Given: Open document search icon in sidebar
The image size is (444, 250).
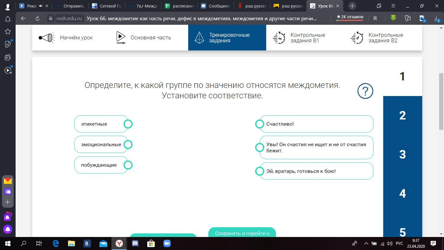Looking at the screenshot, I should tap(8, 44).
